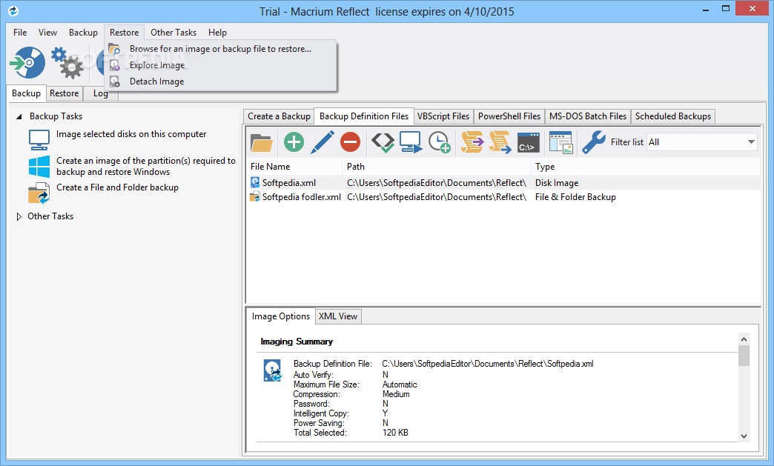The width and height of the screenshot is (774, 466).
Task: Close the open Restore menu
Action: click(x=125, y=33)
